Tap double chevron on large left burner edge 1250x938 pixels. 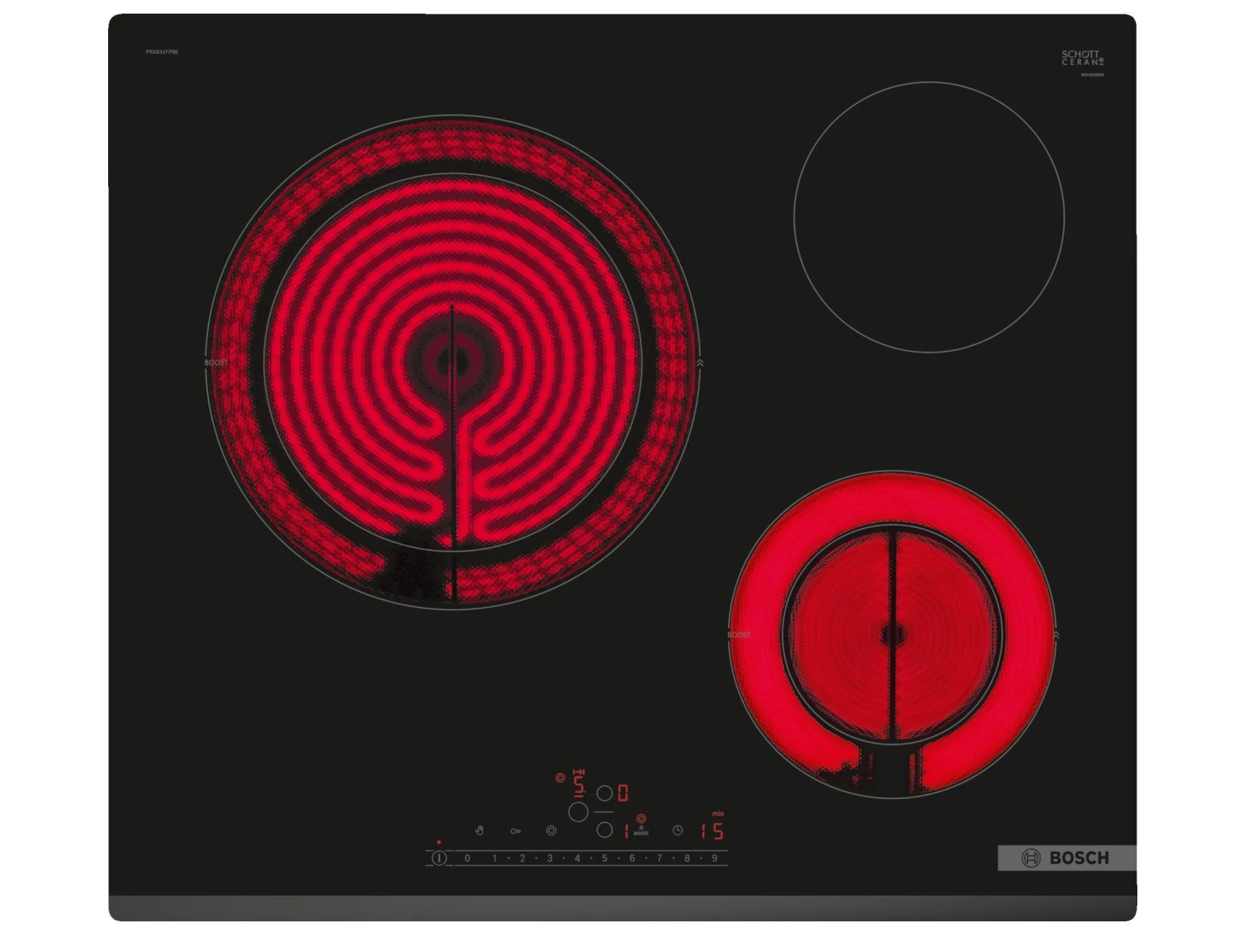(700, 363)
